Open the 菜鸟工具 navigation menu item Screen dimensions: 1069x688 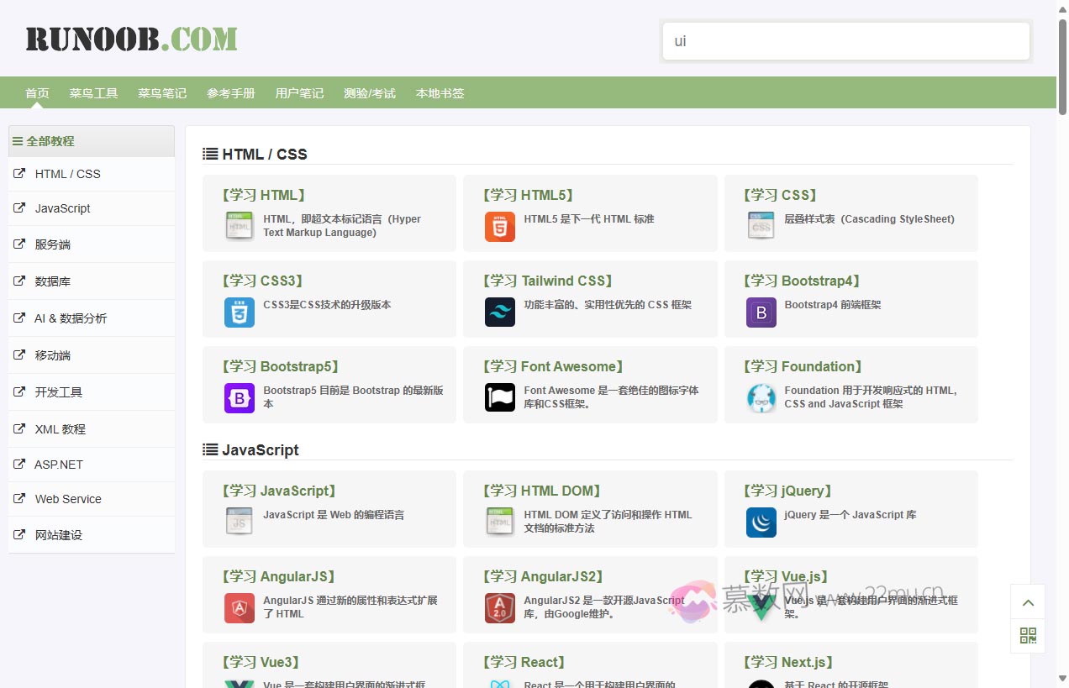pos(93,93)
